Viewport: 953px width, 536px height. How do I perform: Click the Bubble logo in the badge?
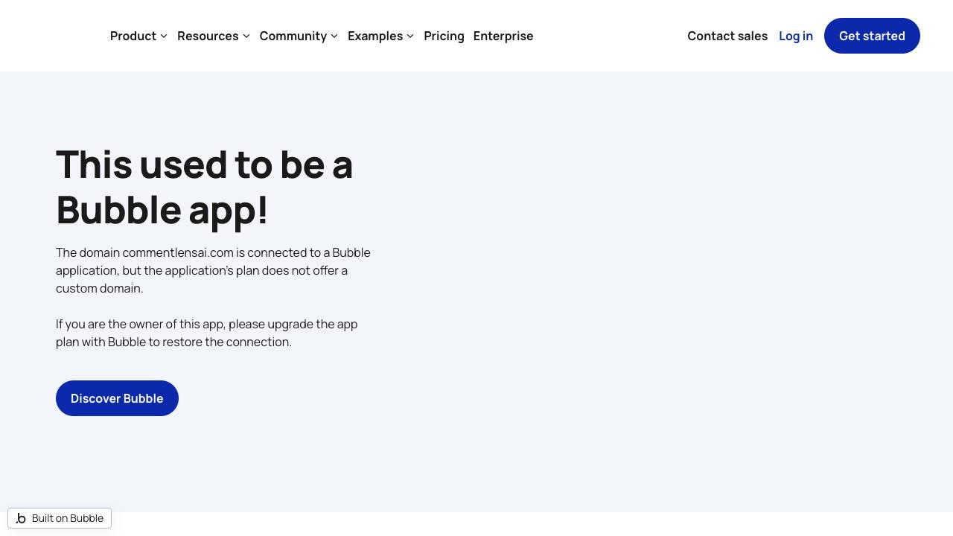click(21, 518)
